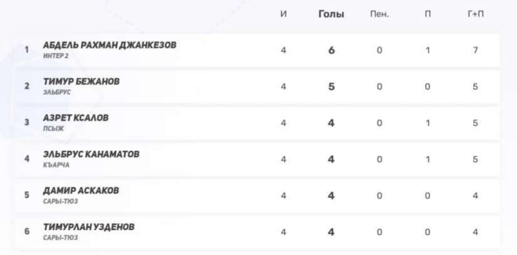Viewport: 517px width, 255px height.
Task: Open the Интер 2 team link
Action: pos(56,56)
